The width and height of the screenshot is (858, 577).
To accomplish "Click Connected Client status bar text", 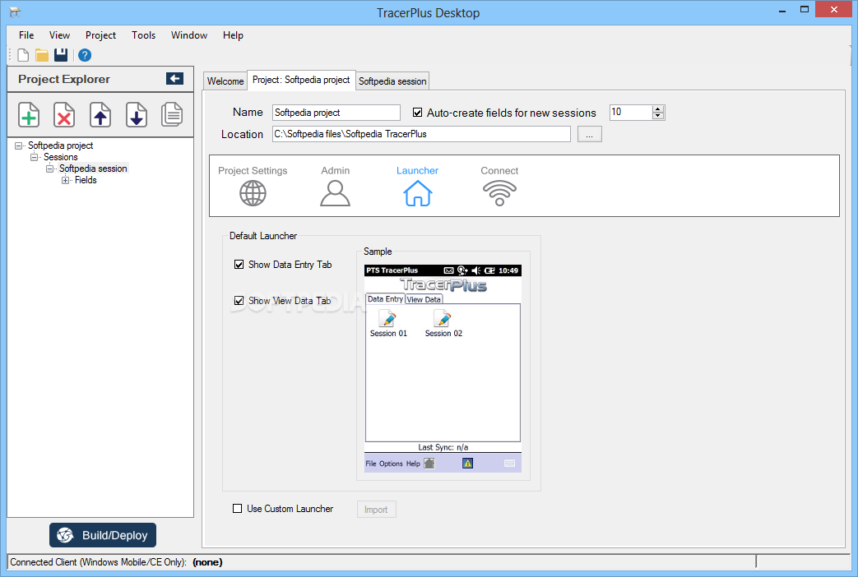I will point(116,562).
